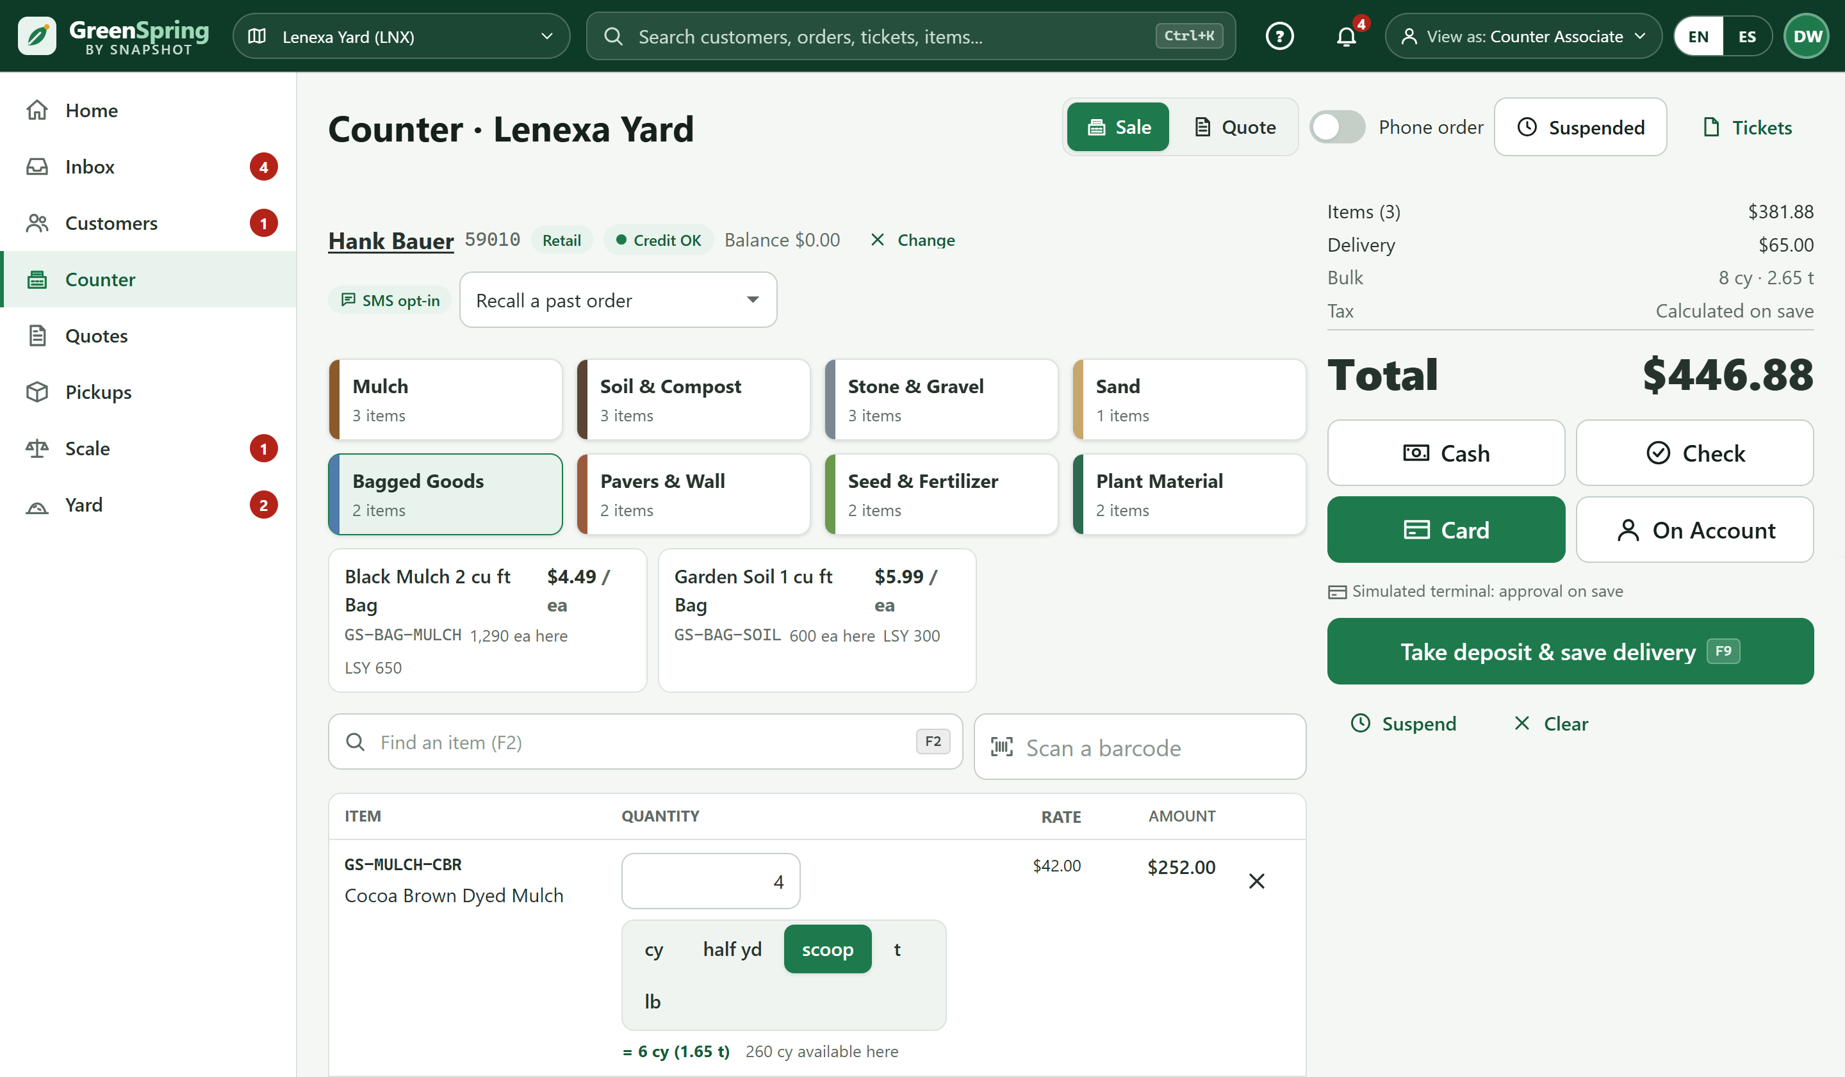Open Customers in the sidebar

148,223
